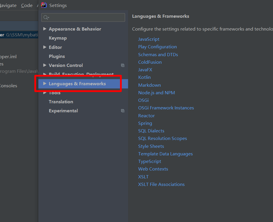Select Keymap in the settings tree
The width and height of the screenshot is (273, 222).
pos(58,38)
